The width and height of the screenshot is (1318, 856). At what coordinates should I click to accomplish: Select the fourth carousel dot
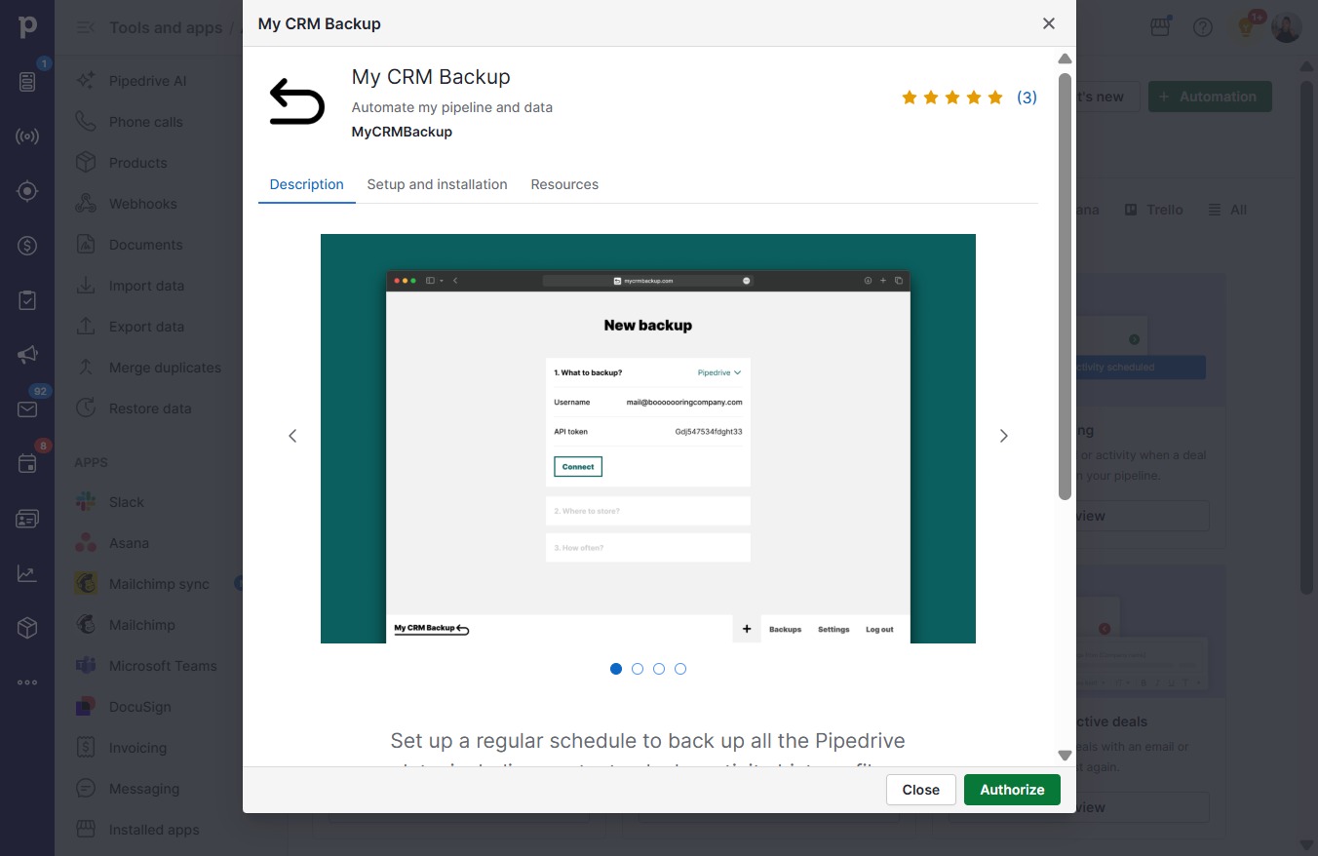[680, 669]
